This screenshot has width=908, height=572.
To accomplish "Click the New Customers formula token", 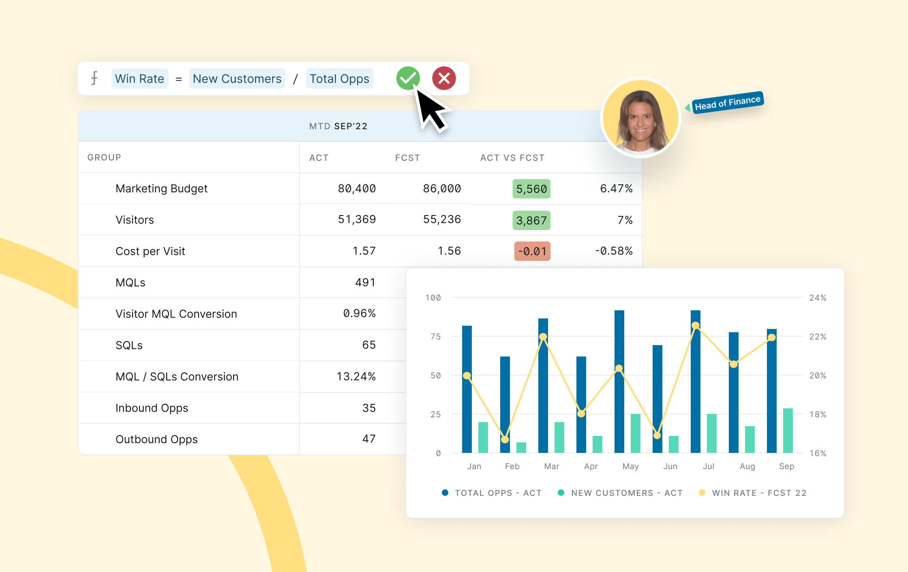I will [x=237, y=78].
